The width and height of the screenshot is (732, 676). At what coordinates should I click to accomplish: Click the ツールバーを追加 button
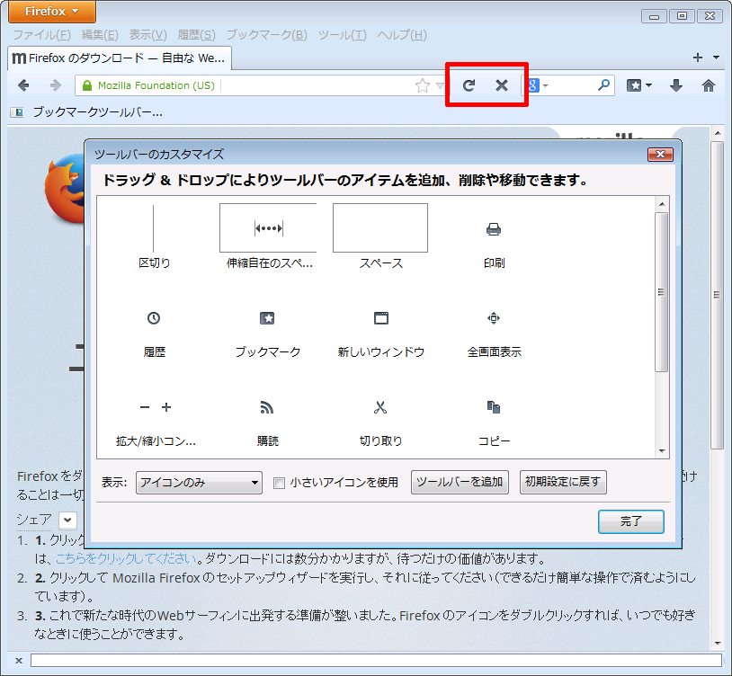click(x=460, y=482)
